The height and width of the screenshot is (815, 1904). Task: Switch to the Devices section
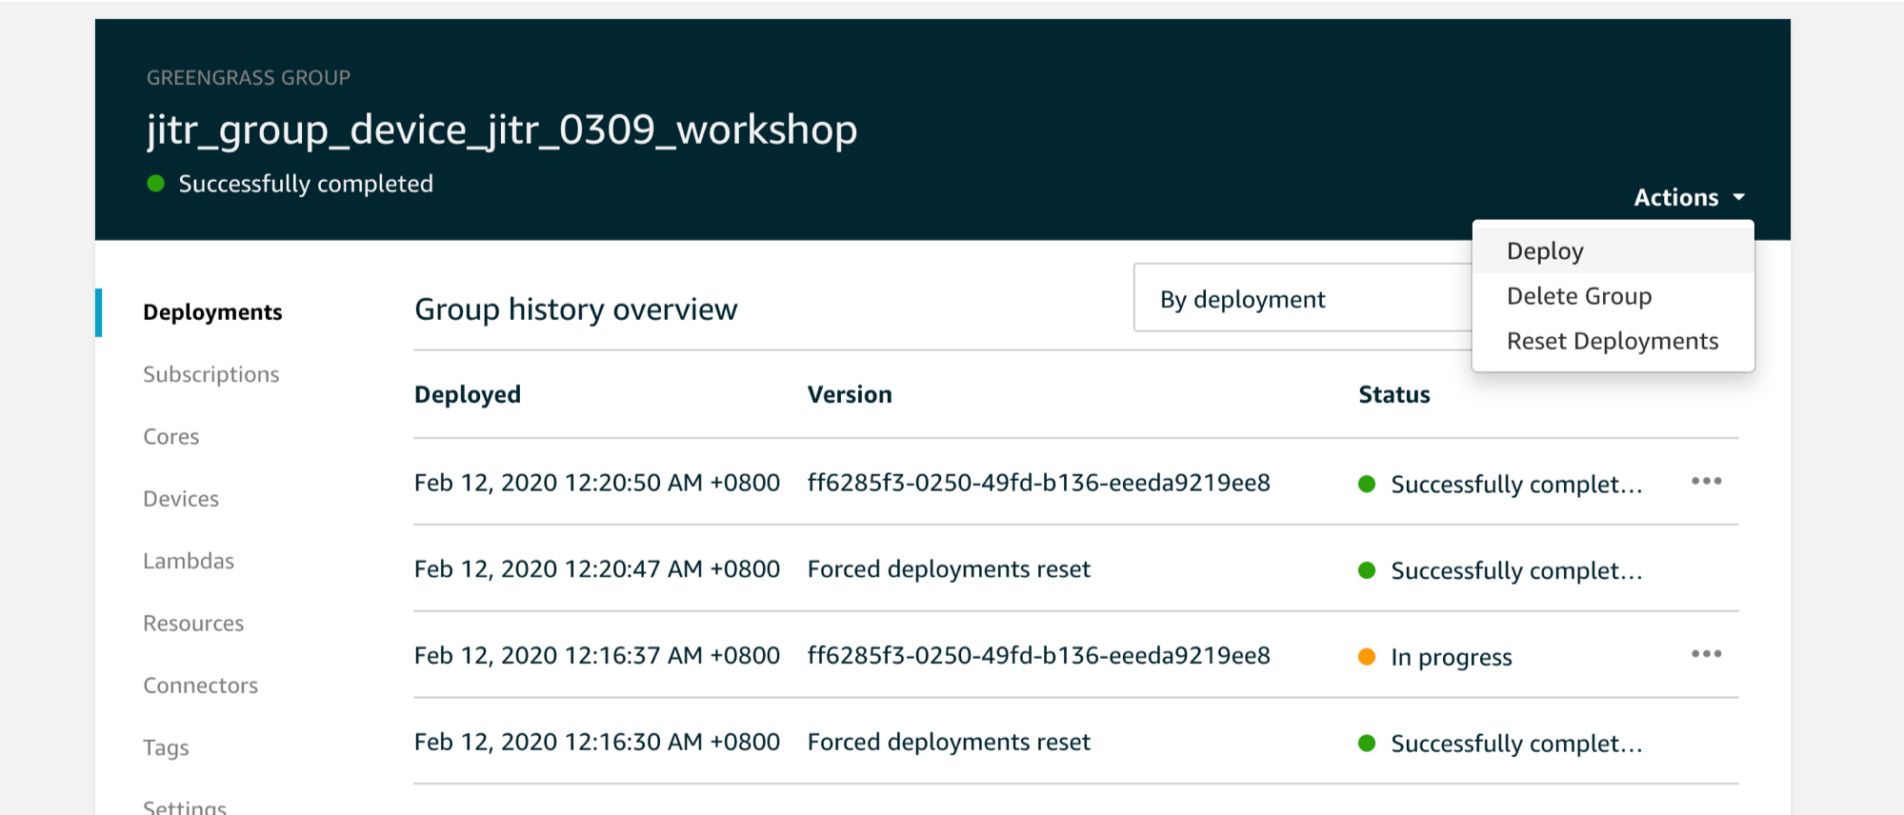(181, 499)
